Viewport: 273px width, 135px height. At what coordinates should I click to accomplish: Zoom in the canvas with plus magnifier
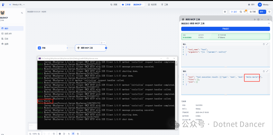pos(39,134)
